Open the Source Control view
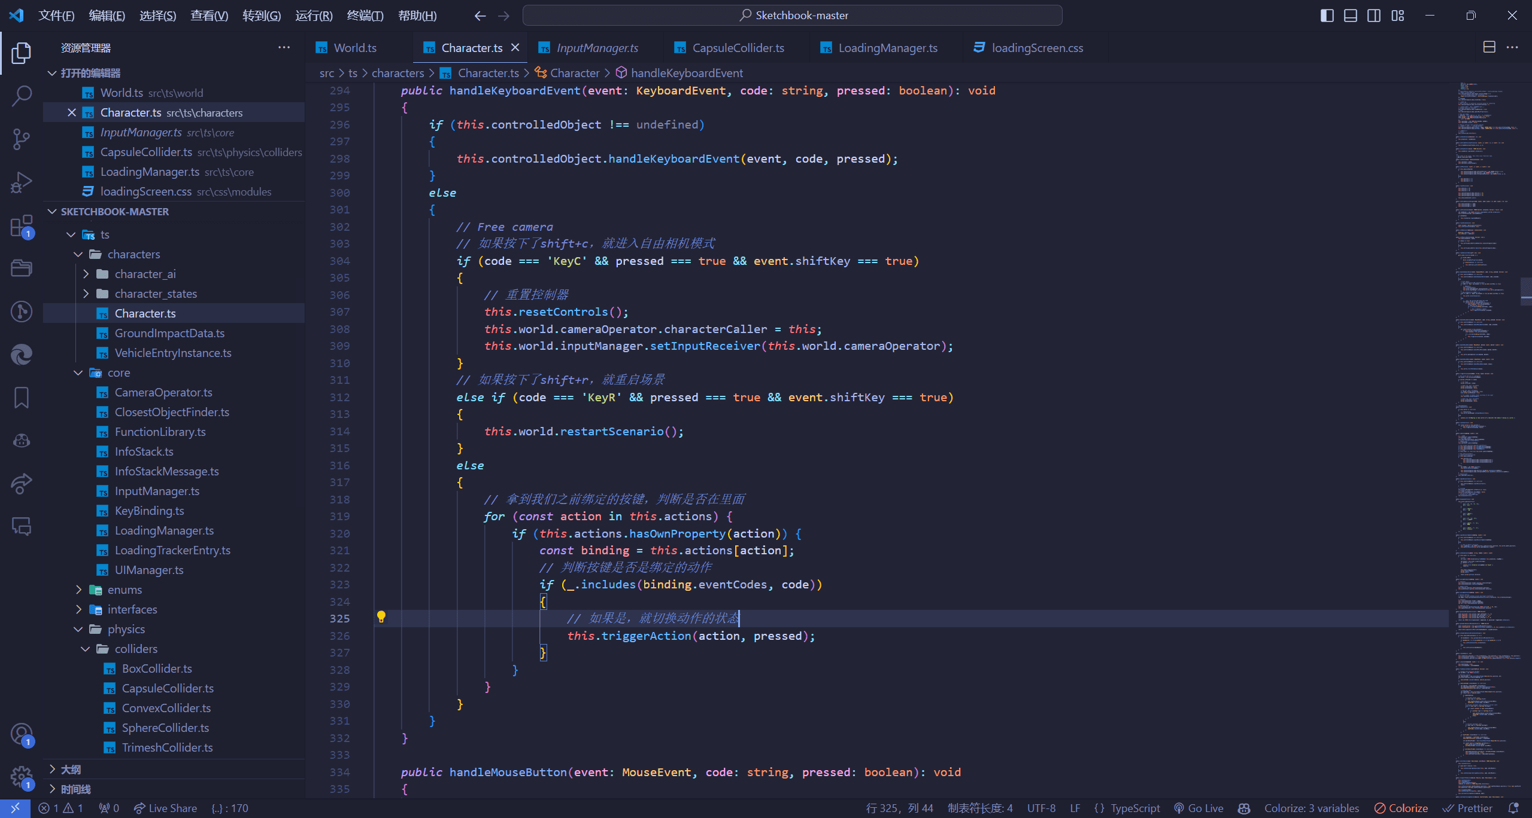 pyautogui.click(x=22, y=139)
